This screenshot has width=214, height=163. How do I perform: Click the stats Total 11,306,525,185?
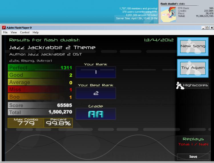pyautogui.click(x=205, y=16)
